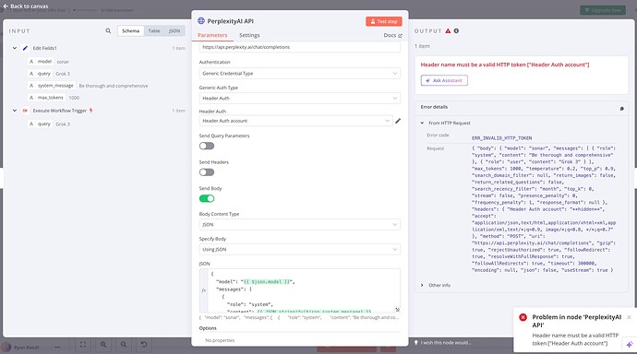Select the max_tokens field pill
The image size is (637, 354).
tap(47, 98)
